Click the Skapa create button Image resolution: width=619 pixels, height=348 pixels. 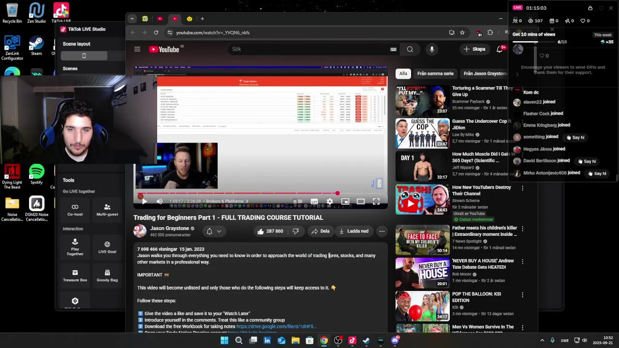(x=474, y=49)
